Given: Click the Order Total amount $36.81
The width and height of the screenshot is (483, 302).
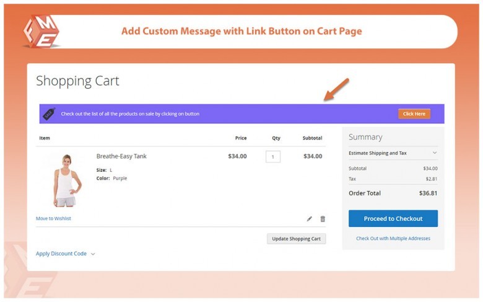Looking at the screenshot, I should pyautogui.click(x=427, y=193).
